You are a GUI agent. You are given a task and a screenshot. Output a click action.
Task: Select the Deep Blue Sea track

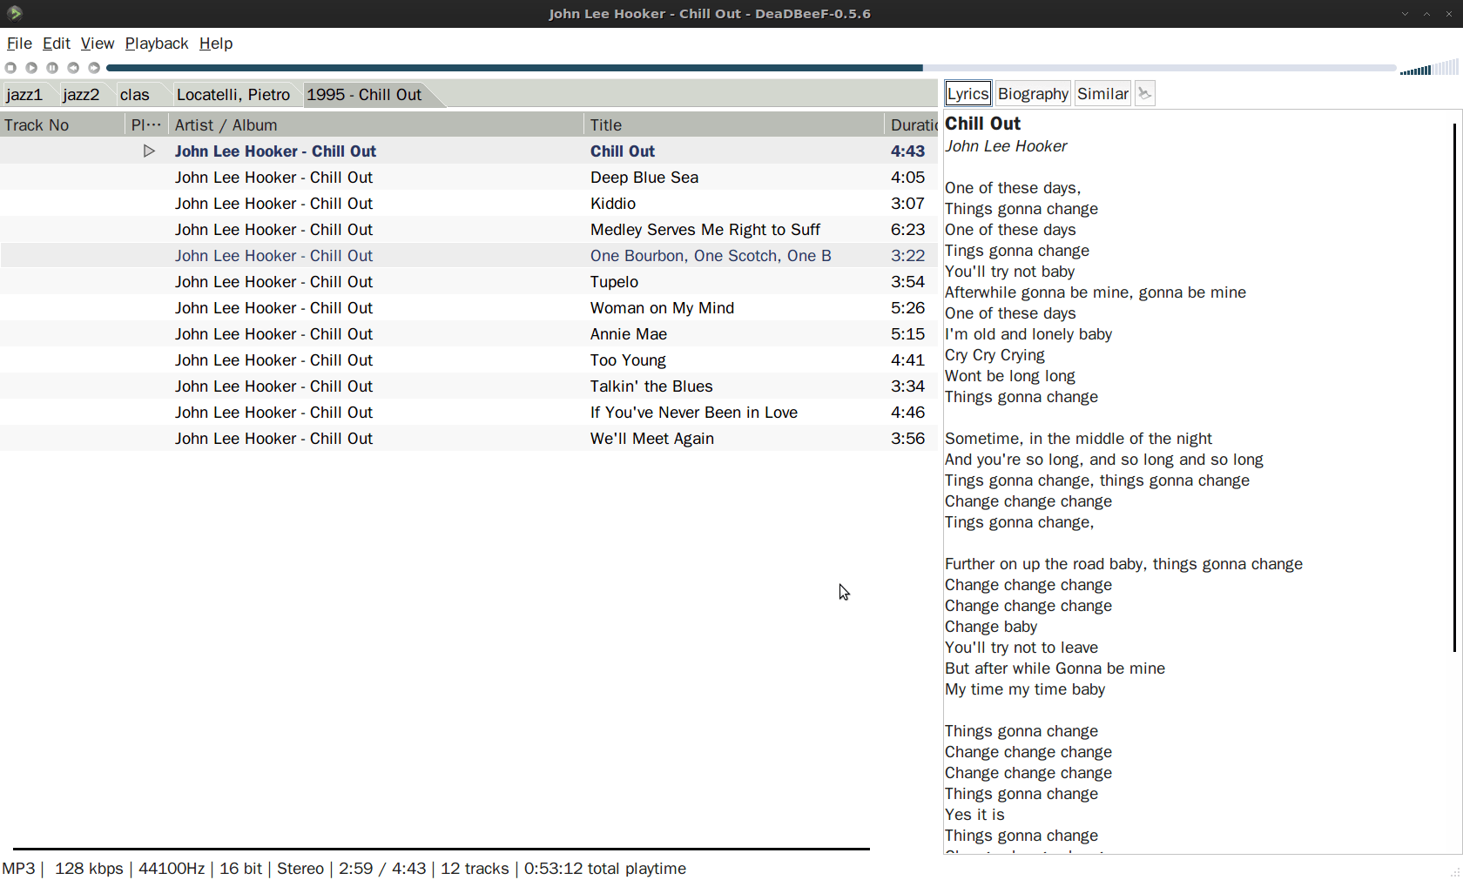point(469,178)
